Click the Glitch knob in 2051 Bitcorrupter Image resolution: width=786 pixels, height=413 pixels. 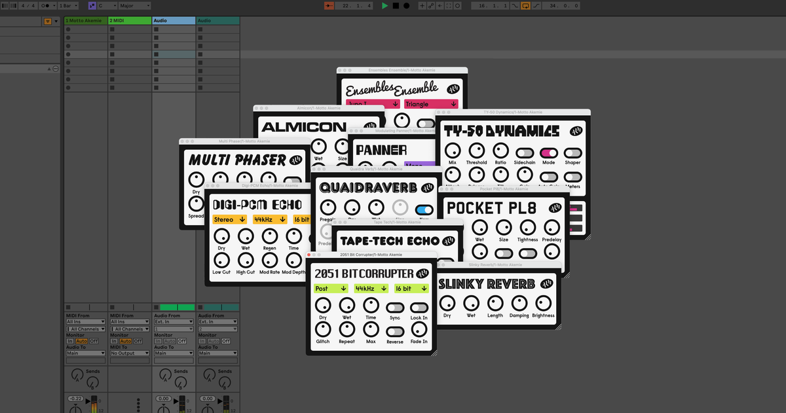coord(323,329)
